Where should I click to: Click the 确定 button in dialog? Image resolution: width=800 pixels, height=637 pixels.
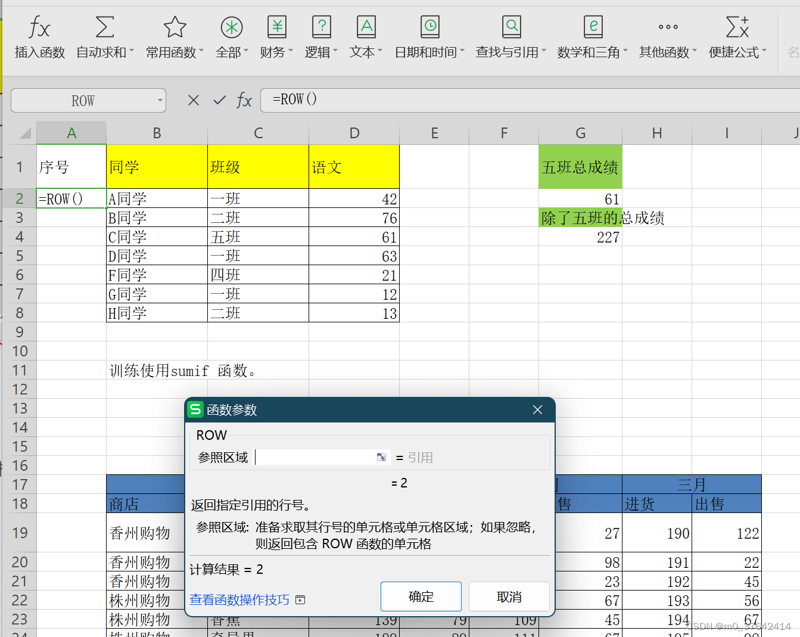point(421,596)
